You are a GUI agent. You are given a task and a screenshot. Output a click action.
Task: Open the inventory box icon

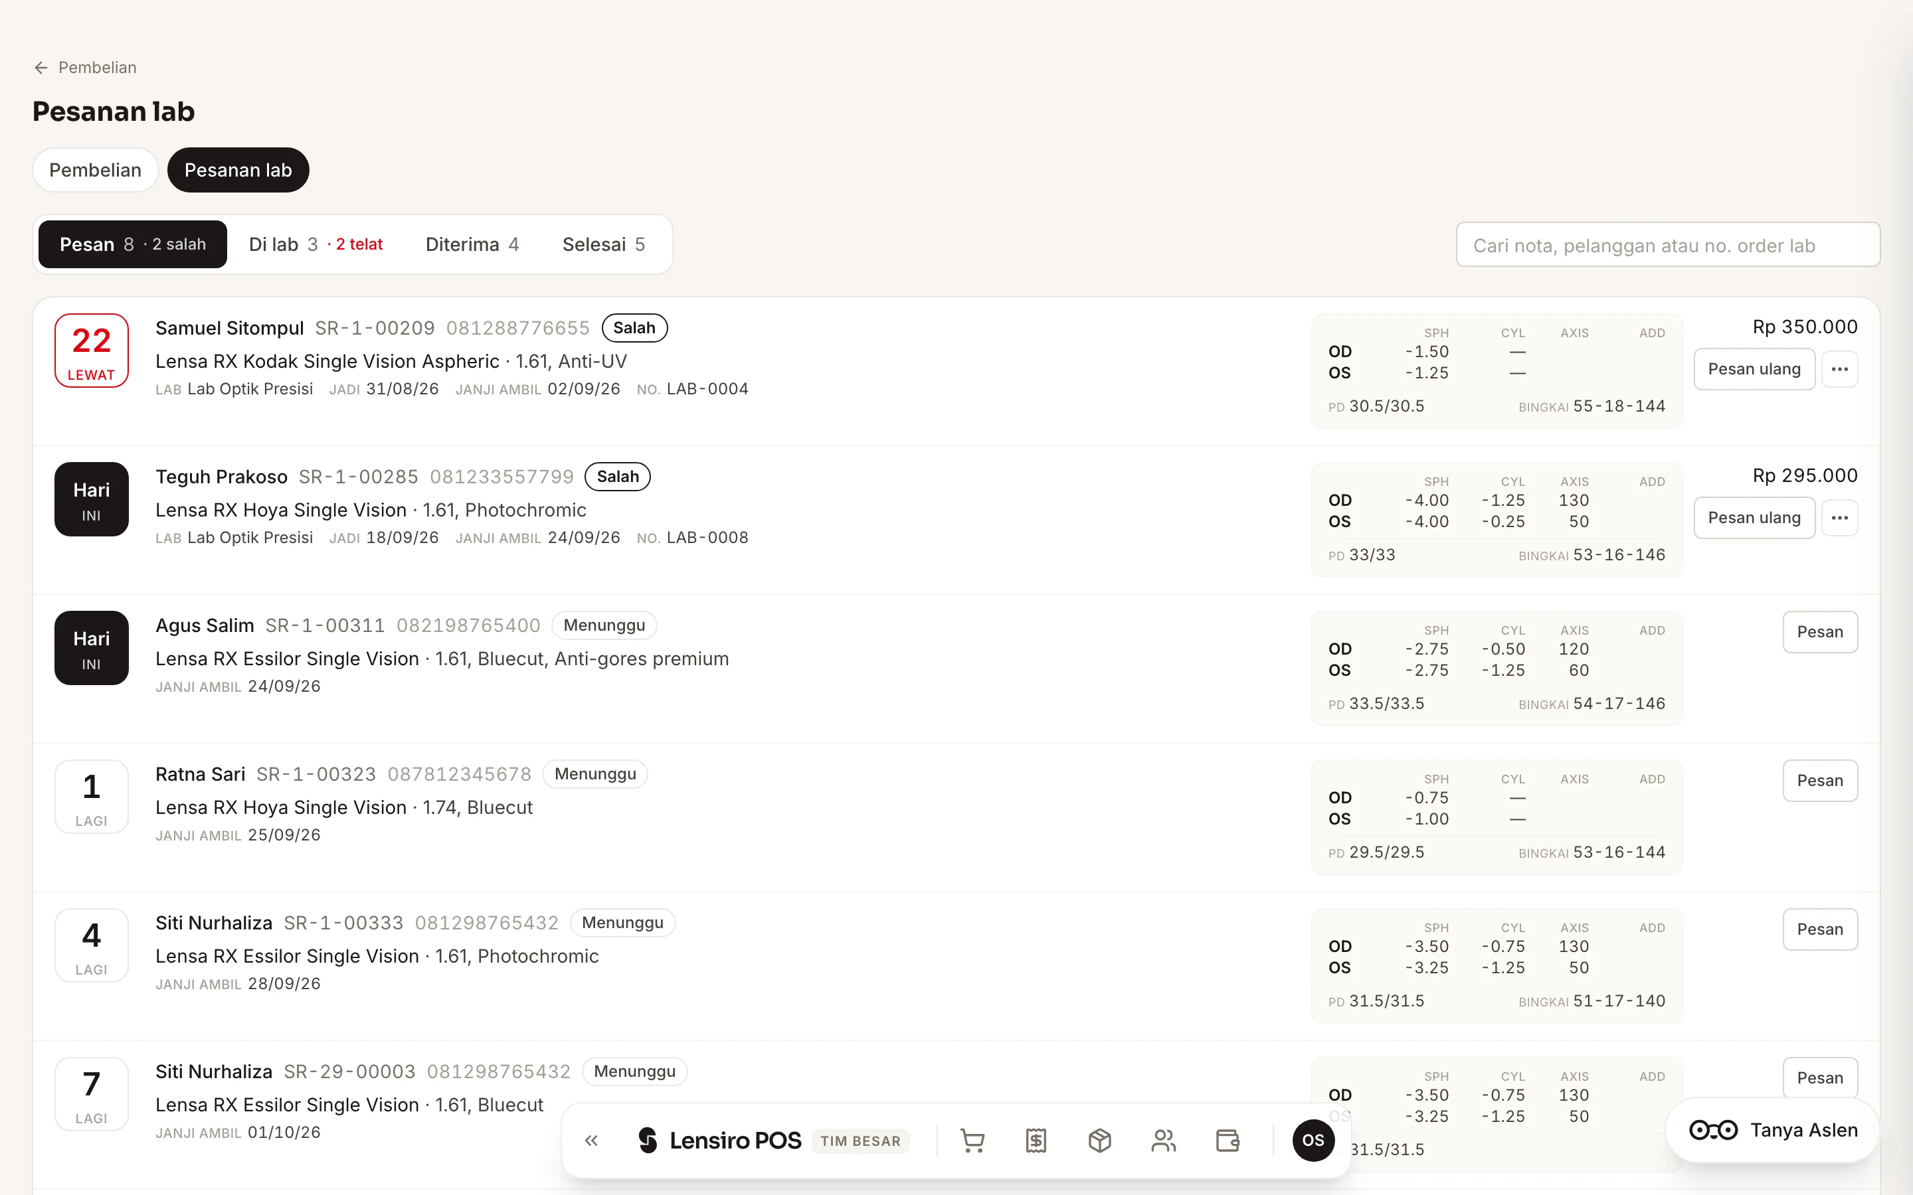(x=1099, y=1141)
